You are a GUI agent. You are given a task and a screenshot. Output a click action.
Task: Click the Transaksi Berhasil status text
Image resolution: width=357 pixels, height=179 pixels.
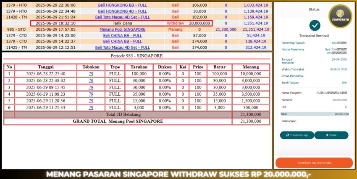[x=314, y=36]
